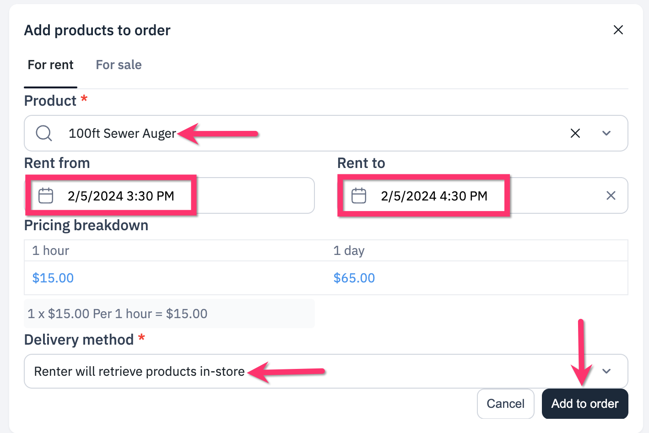The image size is (649, 433).
Task: Switch to the For sale tab
Action: pos(119,65)
